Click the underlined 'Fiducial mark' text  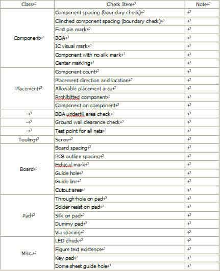click(70, 165)
